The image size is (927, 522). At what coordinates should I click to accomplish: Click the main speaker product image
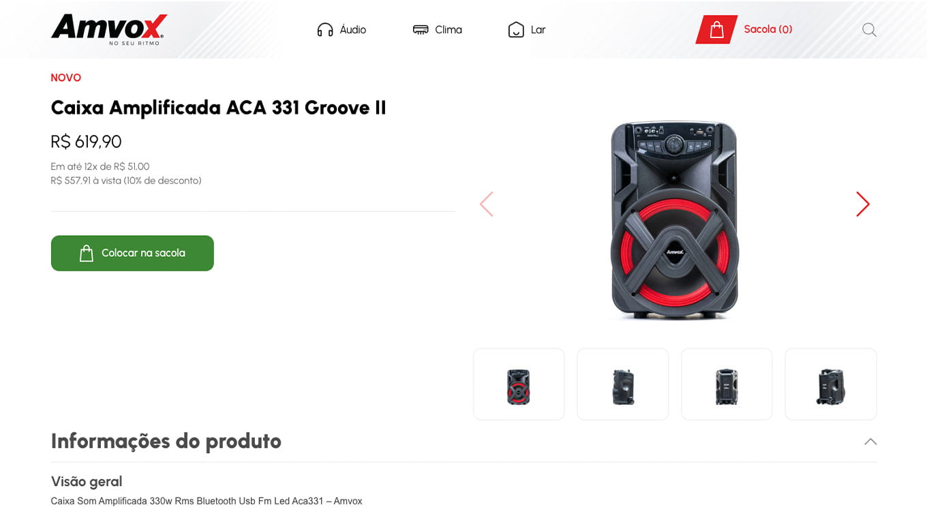(674, 220)
